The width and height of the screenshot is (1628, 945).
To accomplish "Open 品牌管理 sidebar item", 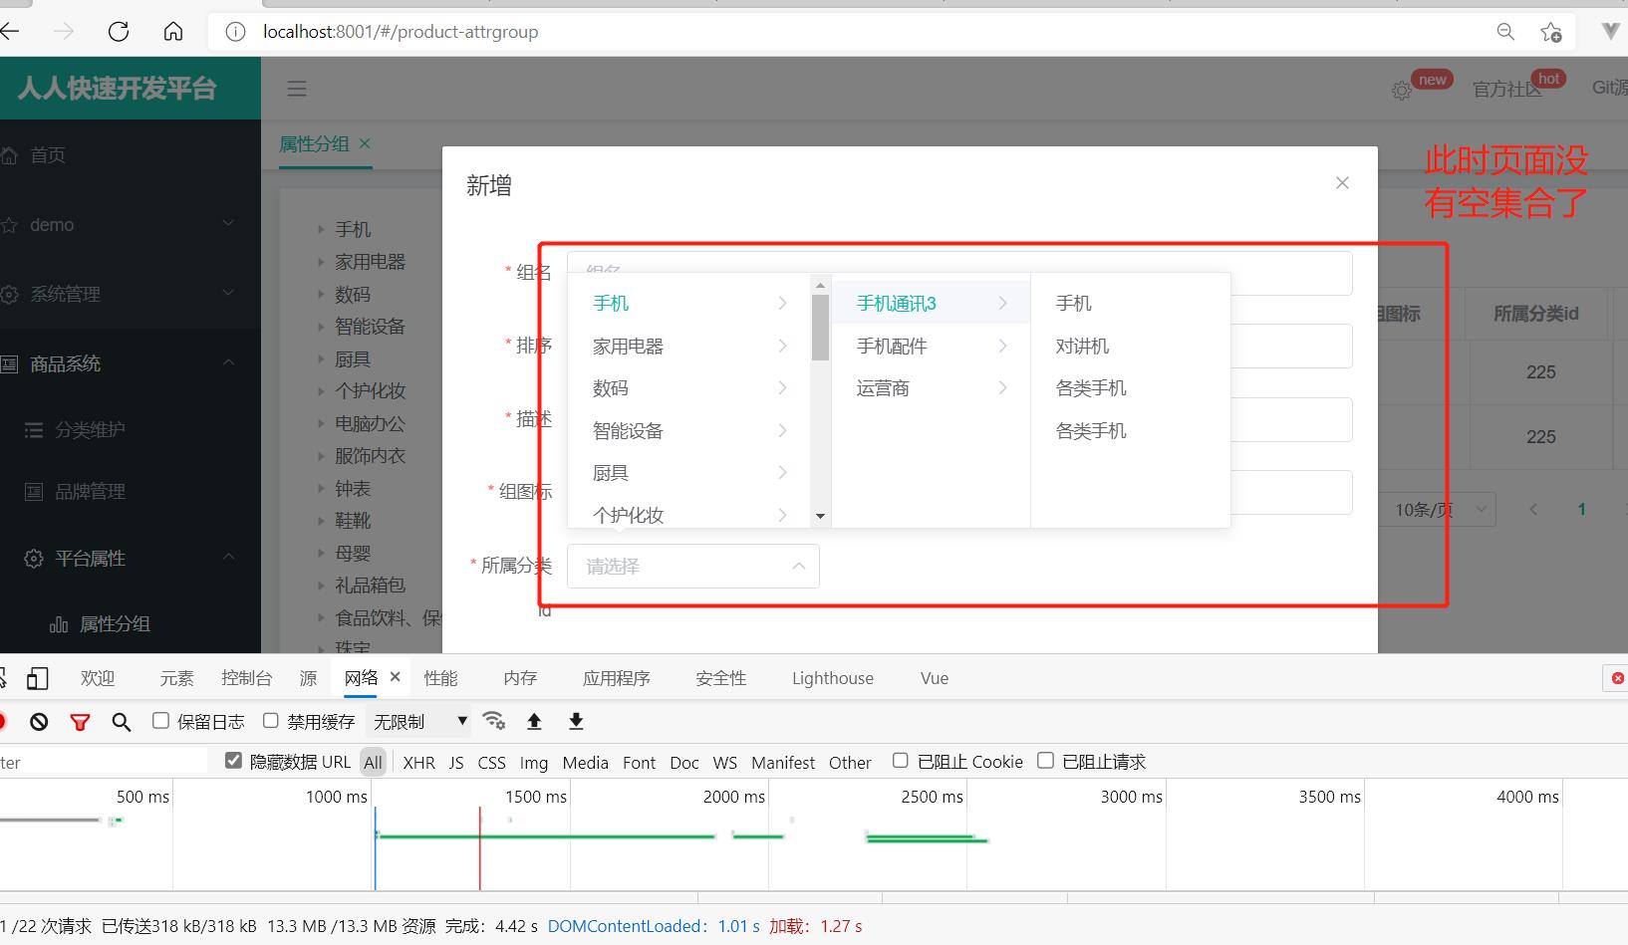I will tap(131, 491).
